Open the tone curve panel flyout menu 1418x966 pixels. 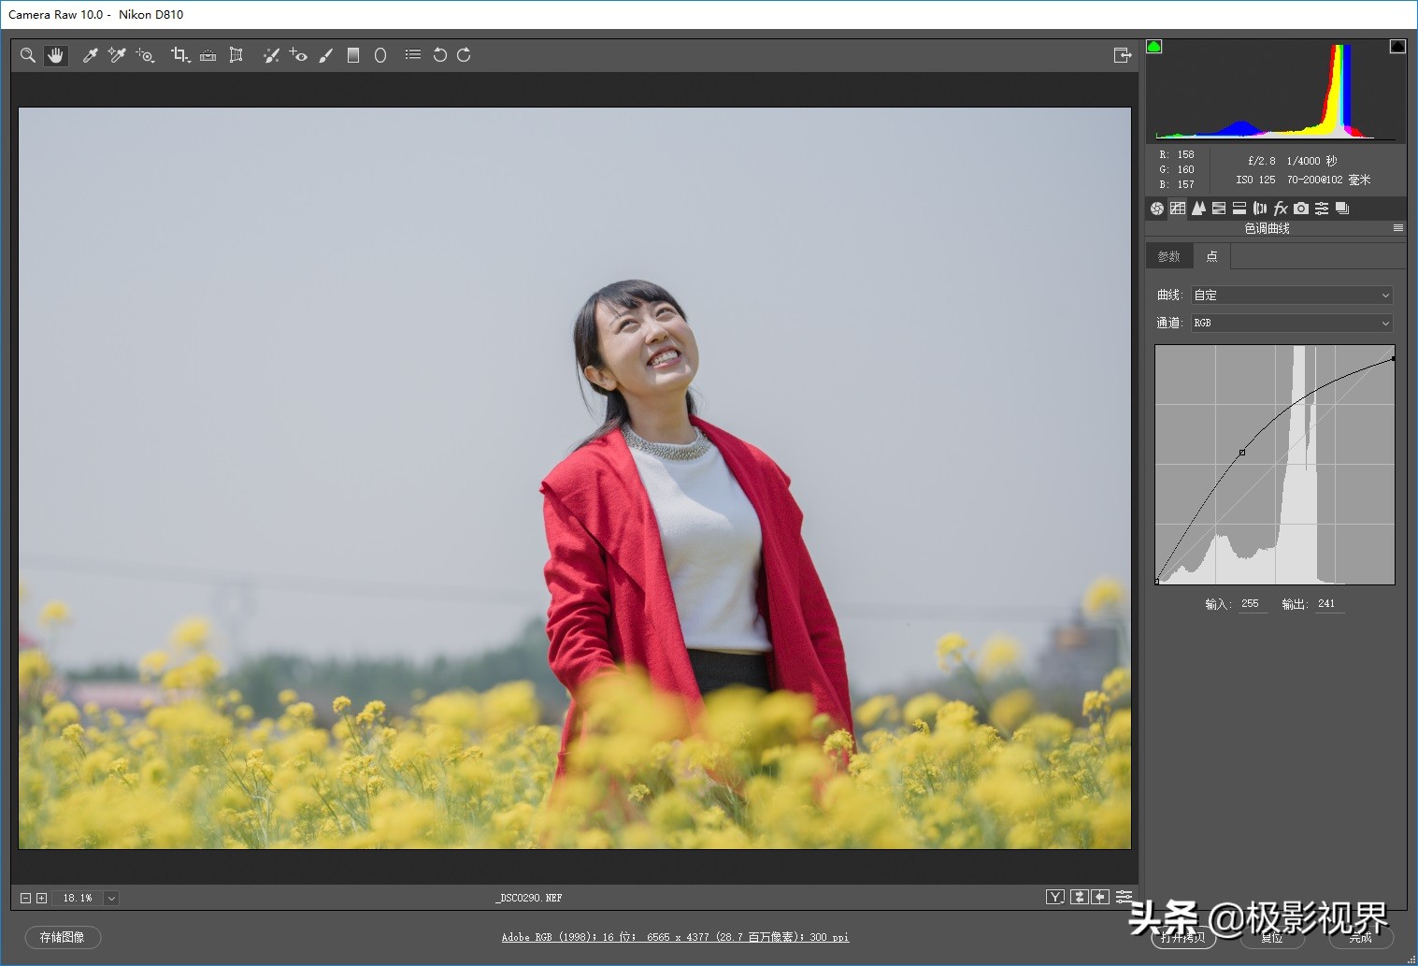[1398, 228]
